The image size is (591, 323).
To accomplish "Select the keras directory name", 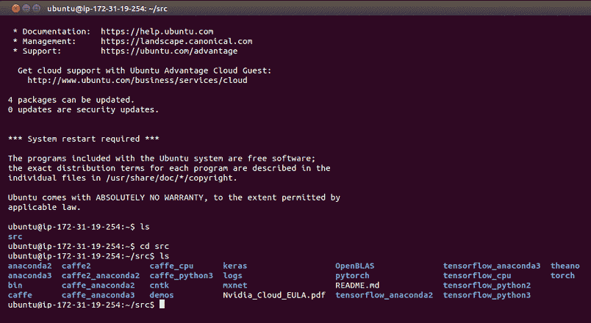I will tap(234, 266).
